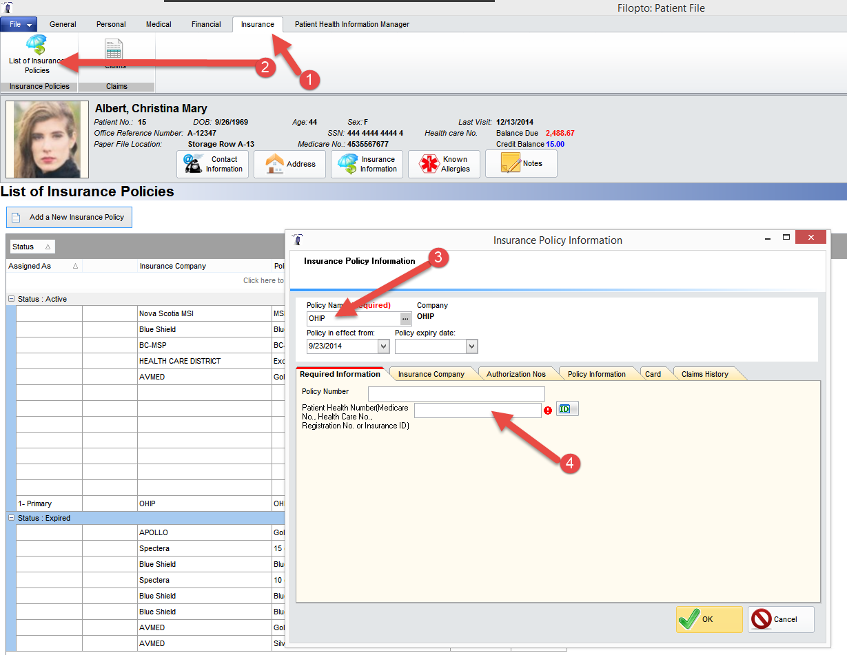This screenshot has width=847, height=655.
Task: Open Policy expiry date dropdown
Action: (471, 346)
